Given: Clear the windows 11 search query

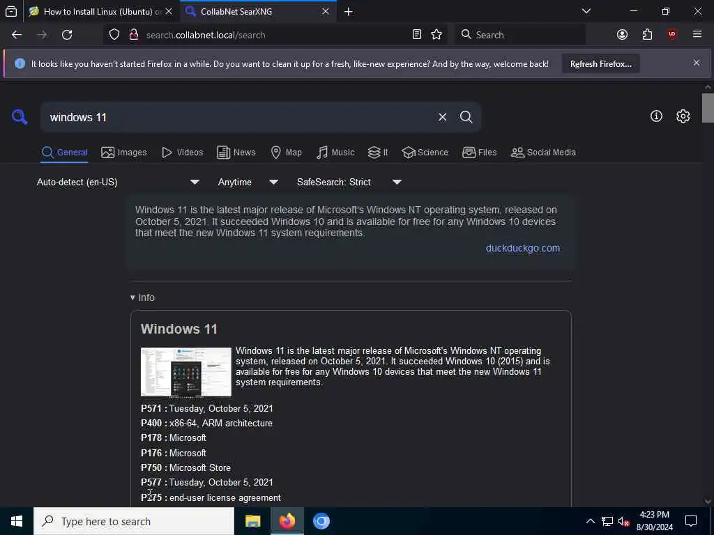Looking at the screenshot, I should (x=442, y=117).
